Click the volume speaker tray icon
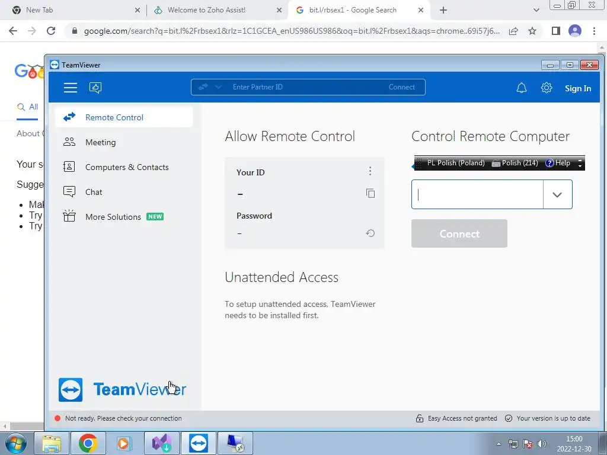The width and height of the screenshot is (607, 455). pos(542,444)
